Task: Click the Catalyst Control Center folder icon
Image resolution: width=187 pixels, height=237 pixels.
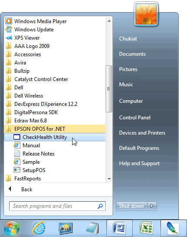Action: coord(8,79)
